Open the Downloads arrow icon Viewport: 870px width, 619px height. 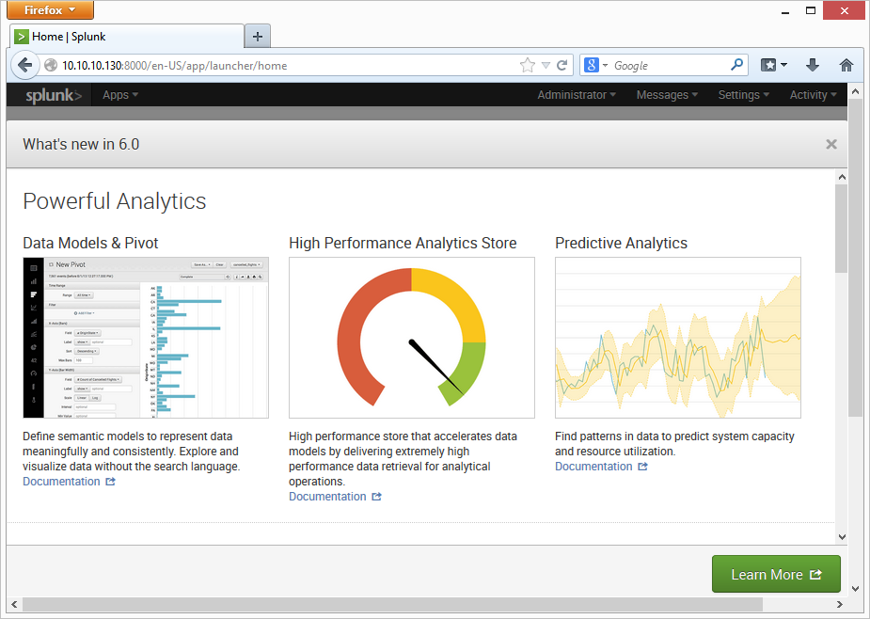[813, 65]
